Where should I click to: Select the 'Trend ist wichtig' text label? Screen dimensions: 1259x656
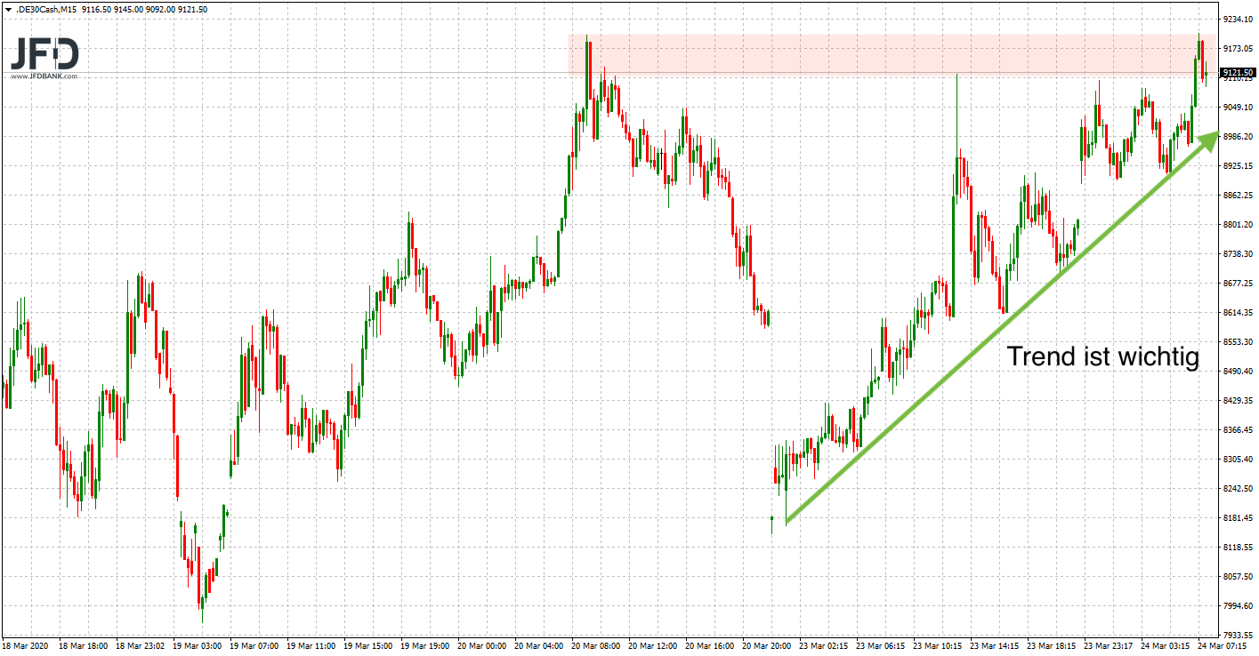click(1103, 357)
